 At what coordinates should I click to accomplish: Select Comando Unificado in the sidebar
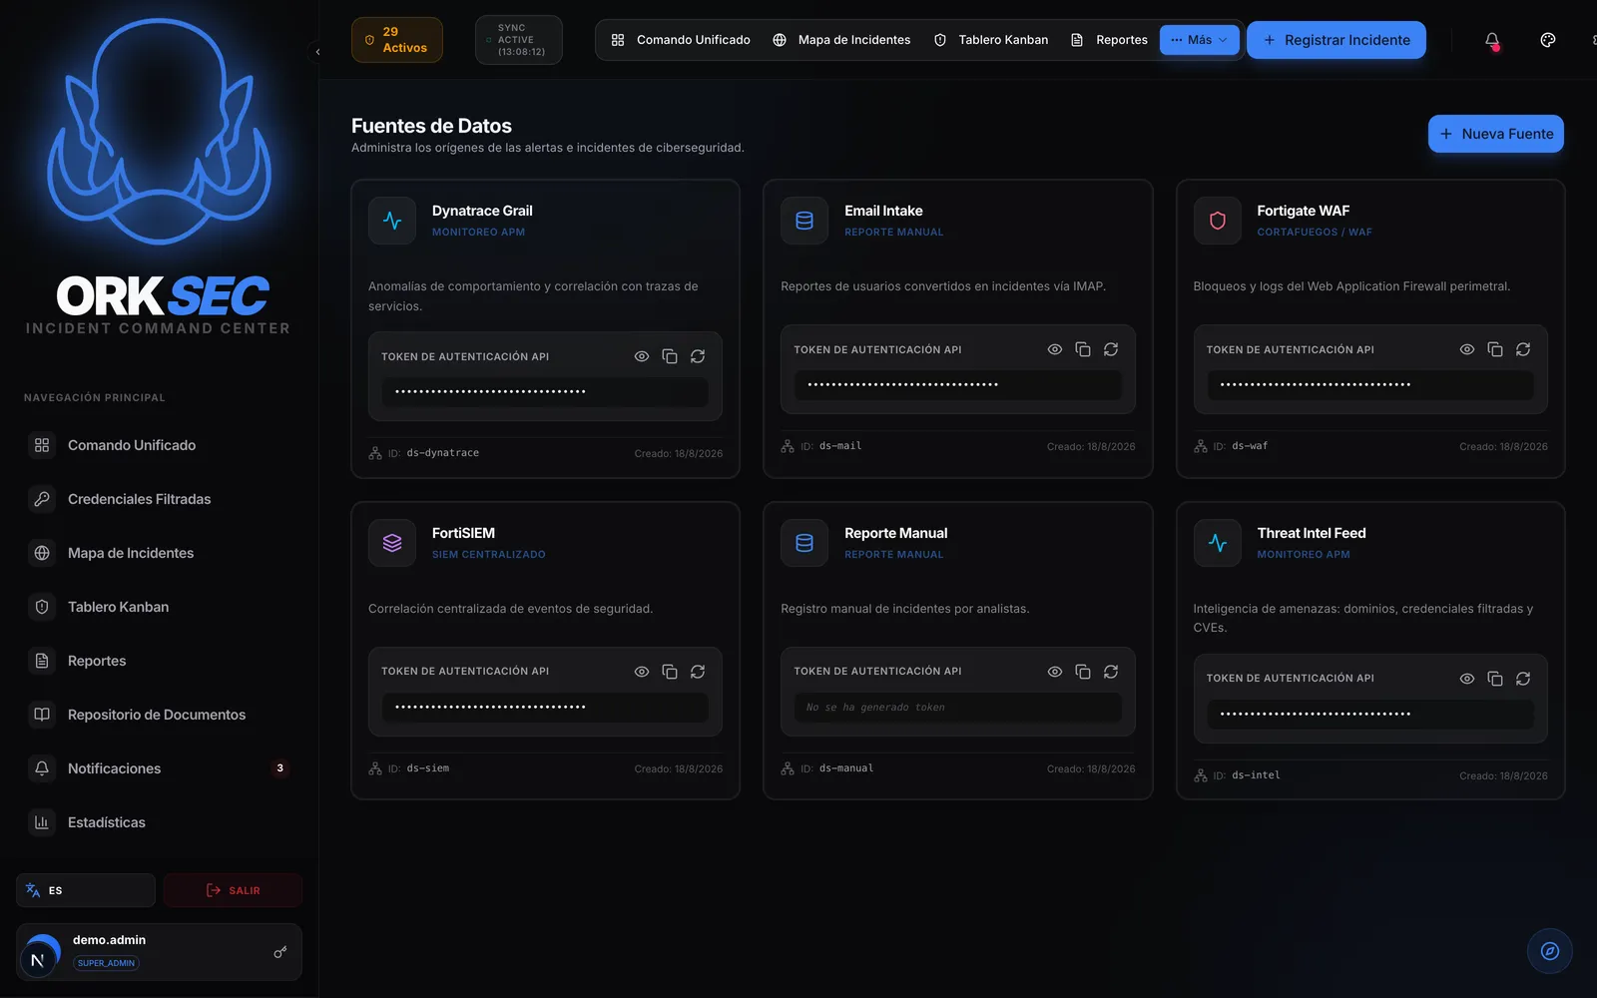[160, 445]
